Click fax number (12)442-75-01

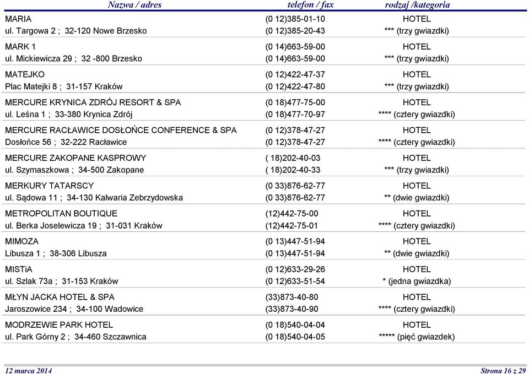(x=292, y=226)
